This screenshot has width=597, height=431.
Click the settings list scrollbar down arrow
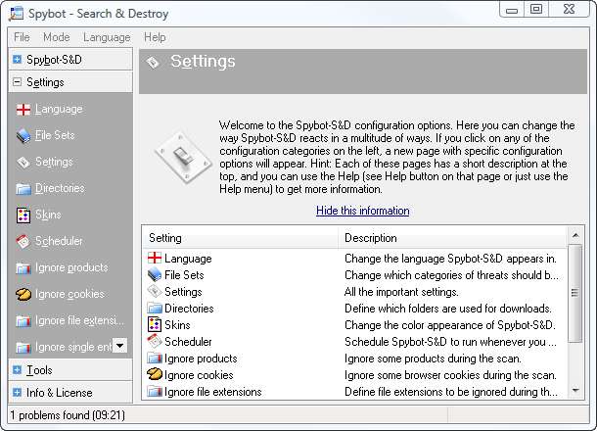(574, 390)
